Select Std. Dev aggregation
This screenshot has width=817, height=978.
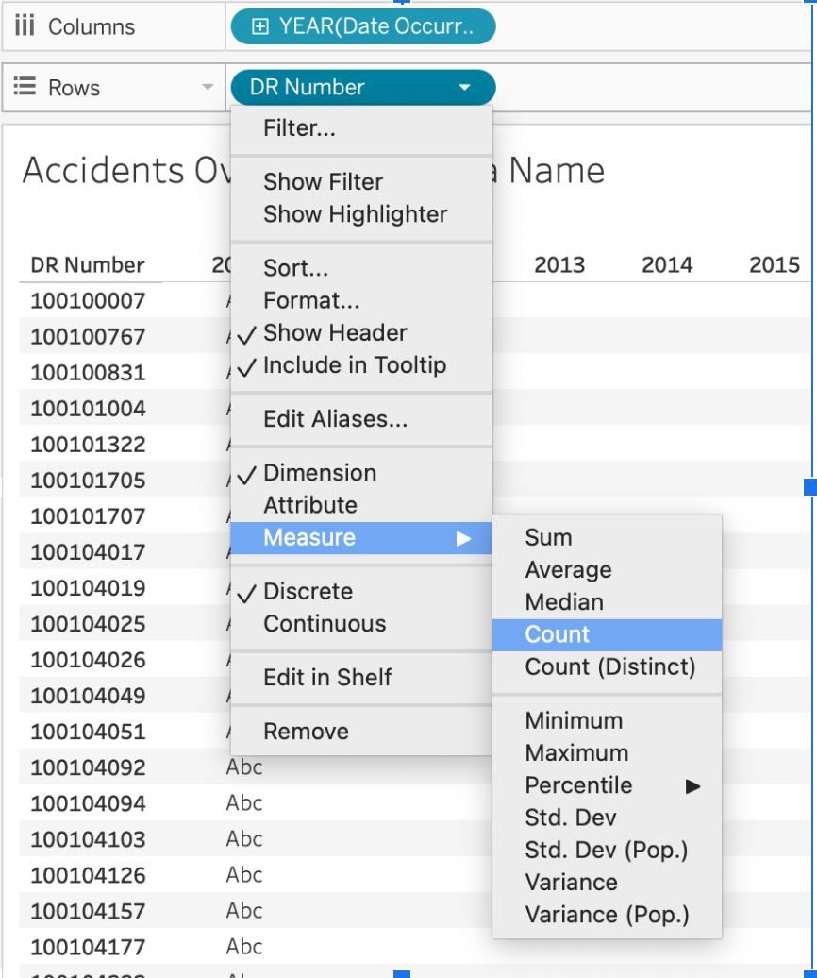(607, 818)
